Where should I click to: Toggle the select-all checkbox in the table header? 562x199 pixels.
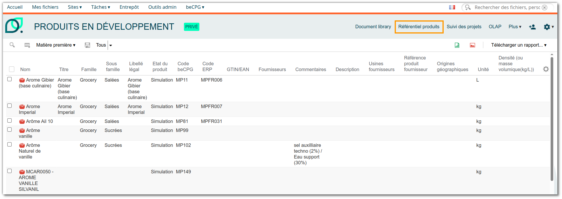coord(12,69)
